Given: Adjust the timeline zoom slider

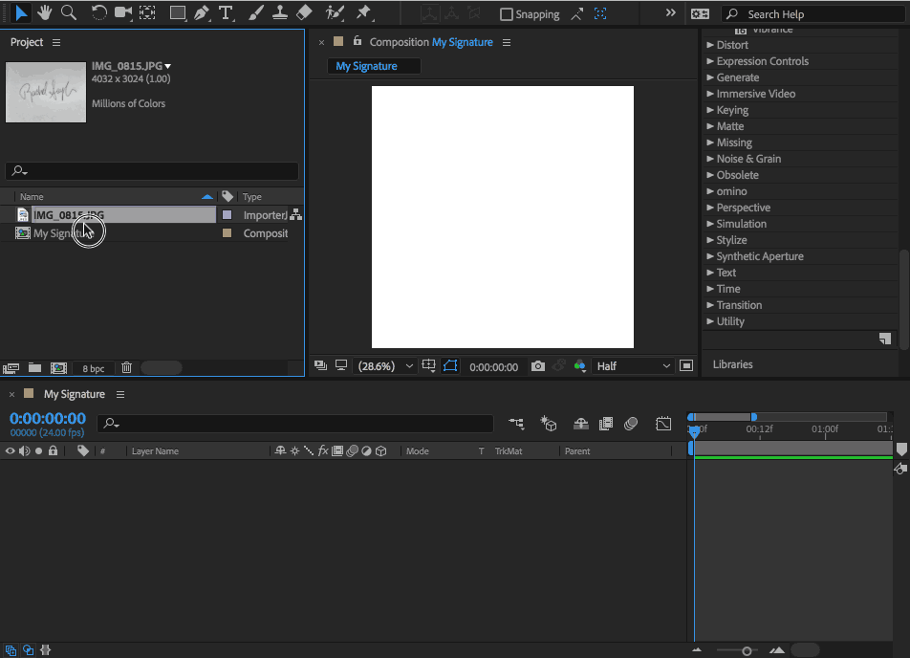Looking at the screenshot, I should pyautogui.click(x=747, y=651).
